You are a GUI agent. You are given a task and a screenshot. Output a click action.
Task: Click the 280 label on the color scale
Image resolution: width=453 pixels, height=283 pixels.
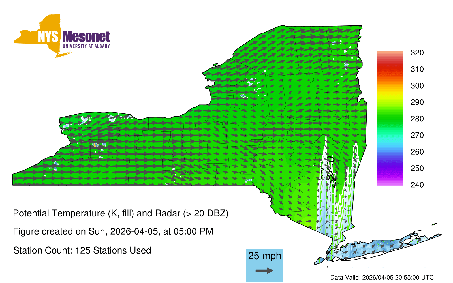click(417, 119)
